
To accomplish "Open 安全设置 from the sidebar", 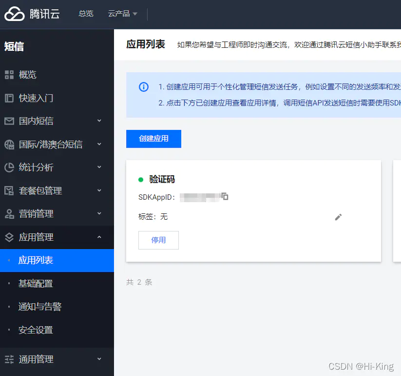I will tap(35, 330).
